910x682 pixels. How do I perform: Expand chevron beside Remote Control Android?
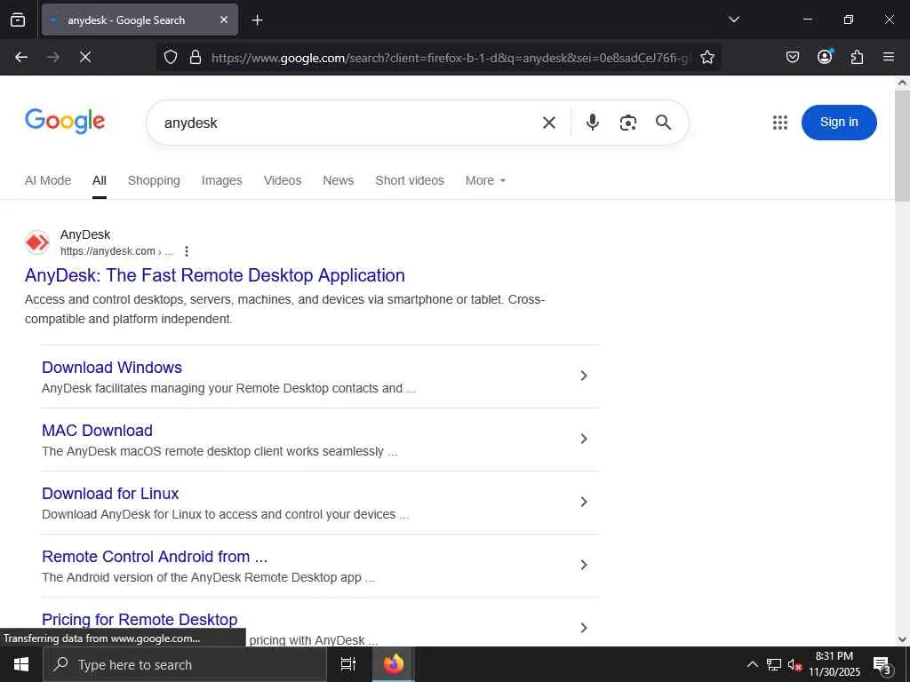584,565
